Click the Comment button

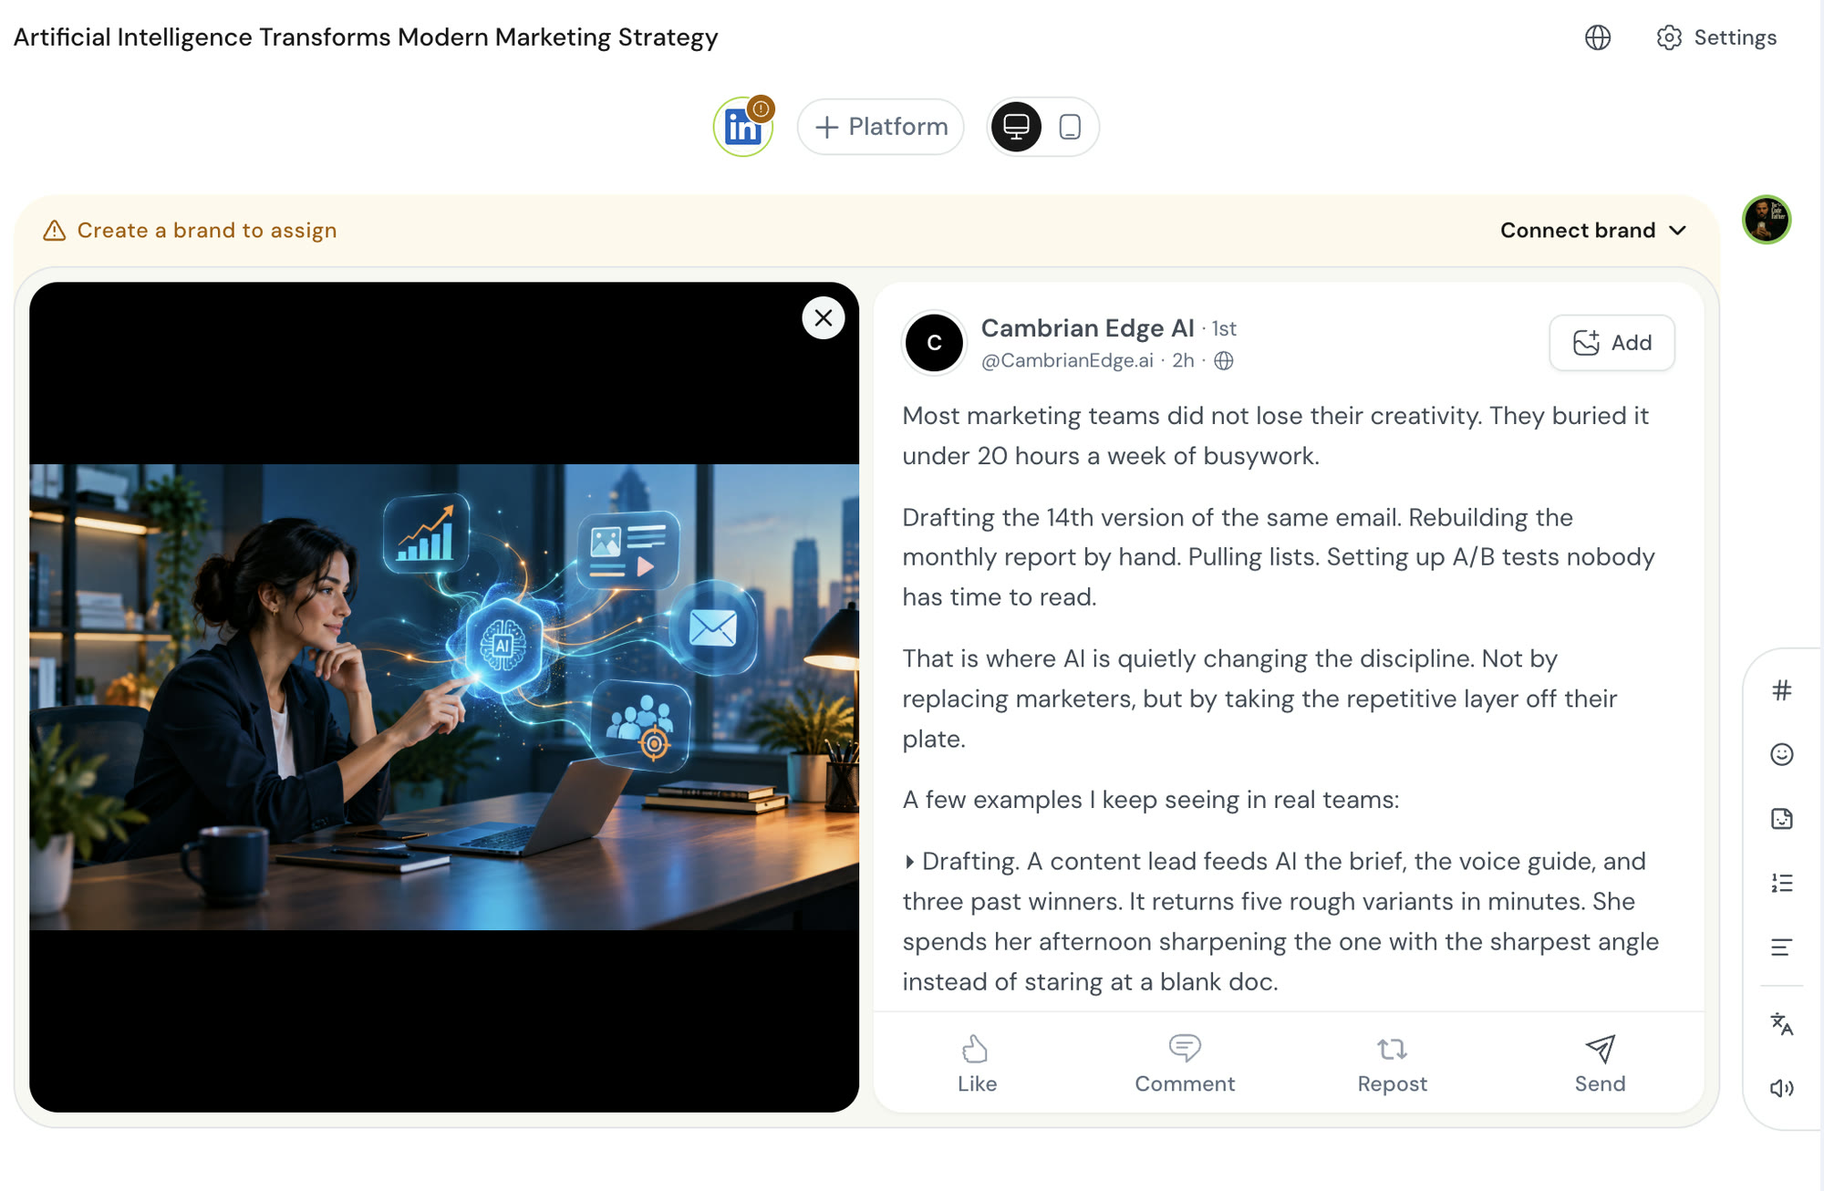1185,1064
